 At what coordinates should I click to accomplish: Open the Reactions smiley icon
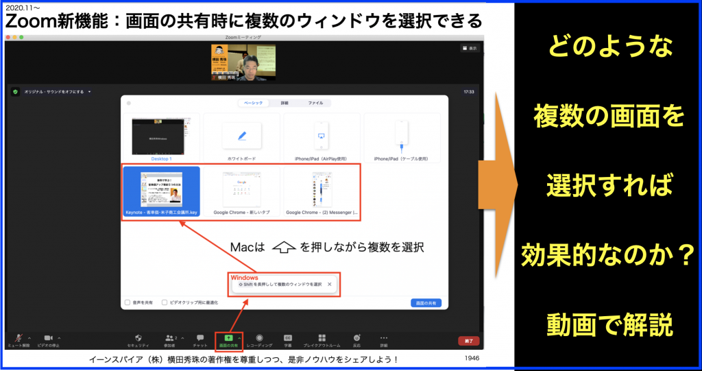click(356, 338)
